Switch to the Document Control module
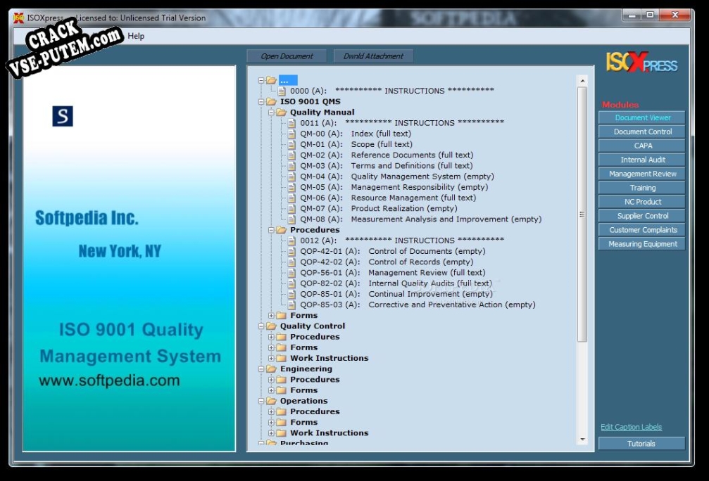 [642, 132]
